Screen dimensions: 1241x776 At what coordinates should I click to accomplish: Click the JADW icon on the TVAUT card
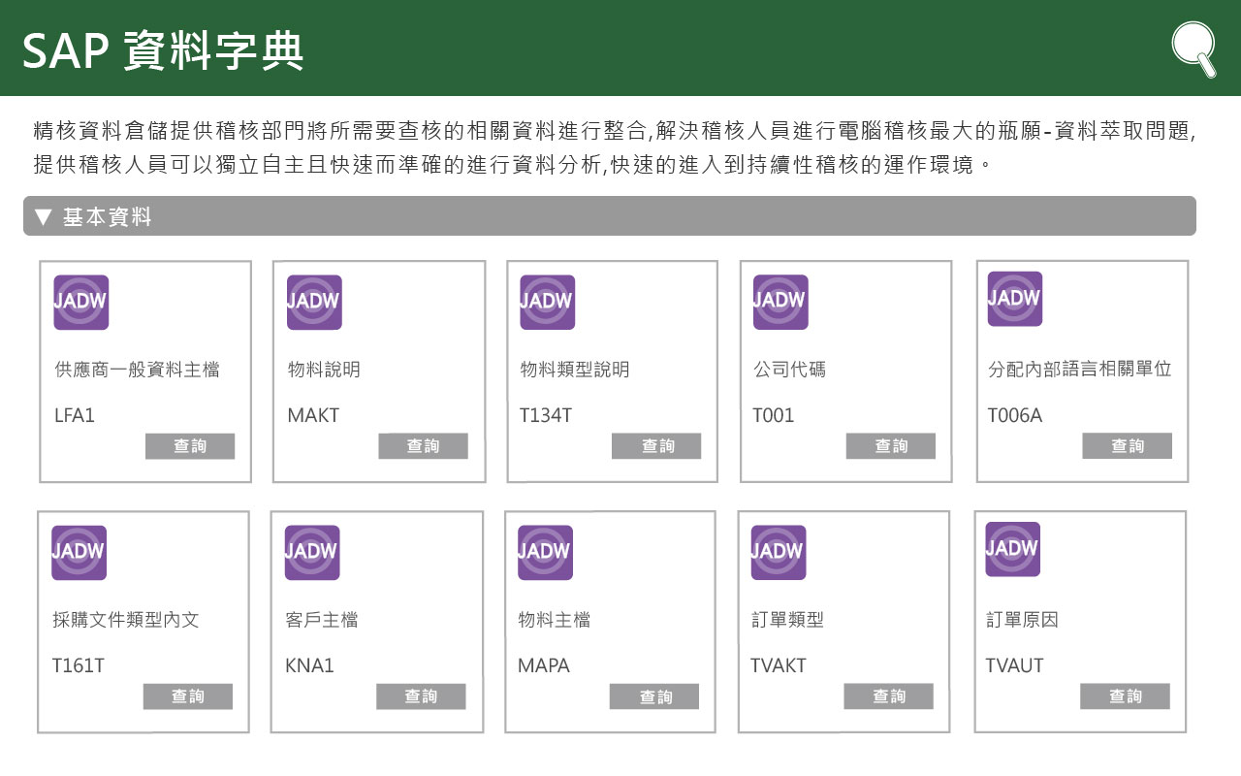(1012, 549)
